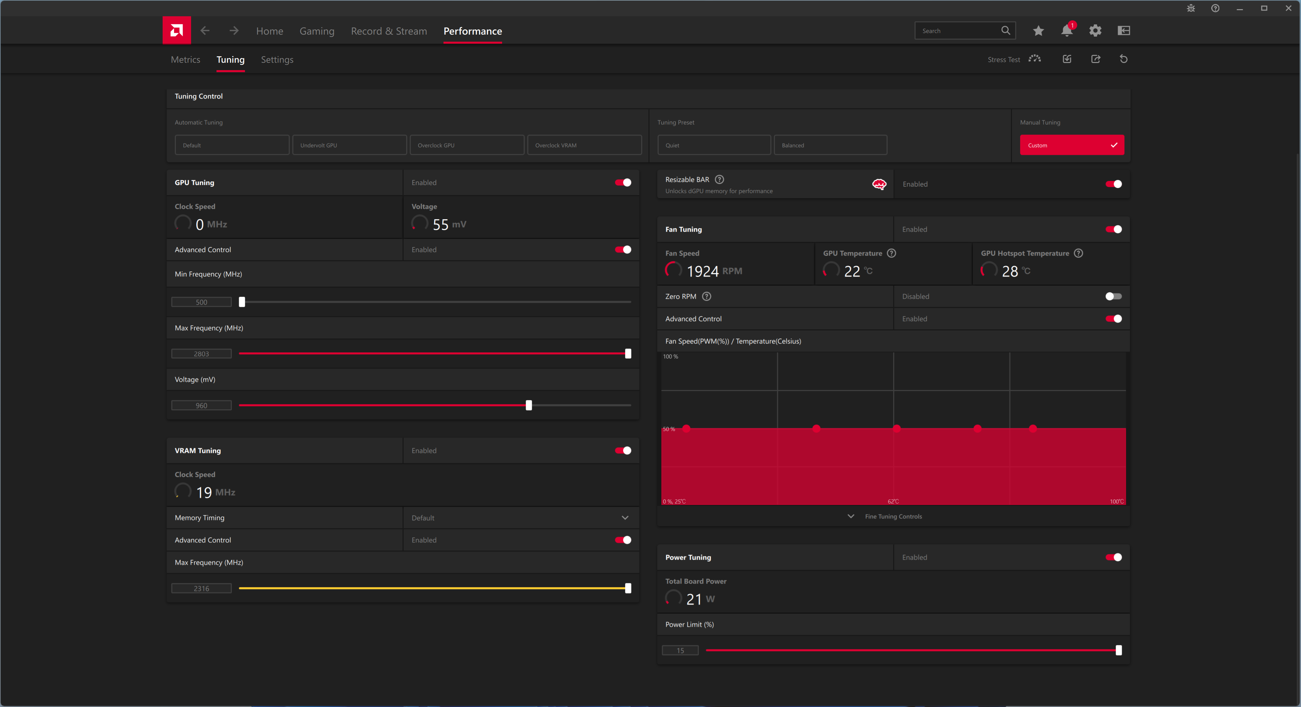
Task: Click the reset tuning icon
Action: [x=1123, y=59]
